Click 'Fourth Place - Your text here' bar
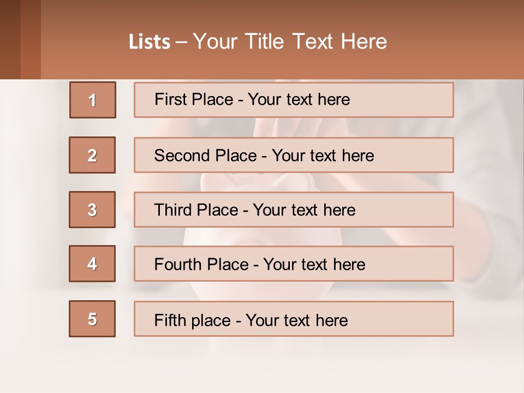Screen dimensions: 524x393 tap(294, 264)
